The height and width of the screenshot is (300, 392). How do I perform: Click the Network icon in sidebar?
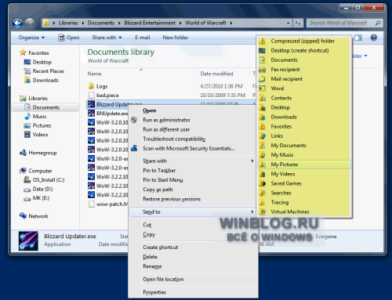click(x=23, y=215)
